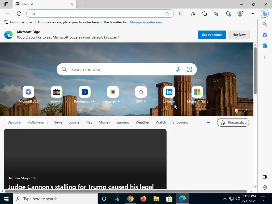Open visual search camera icon
This screenshot has height=204, width=272.
189,69
